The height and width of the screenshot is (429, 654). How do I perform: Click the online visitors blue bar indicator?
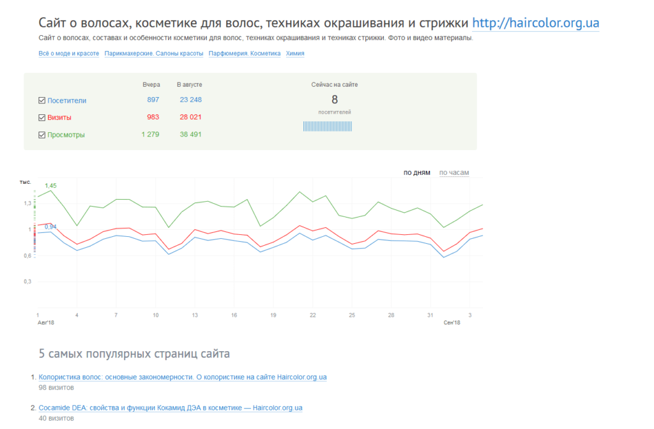click(327, 126)
